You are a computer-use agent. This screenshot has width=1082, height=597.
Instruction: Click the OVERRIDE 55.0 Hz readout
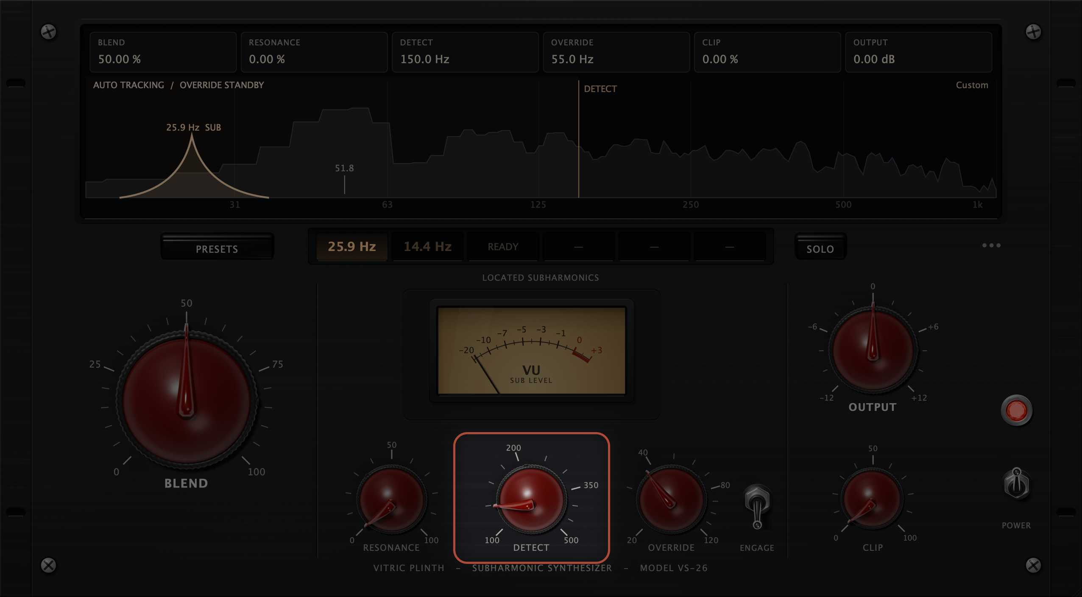(616, 52)
